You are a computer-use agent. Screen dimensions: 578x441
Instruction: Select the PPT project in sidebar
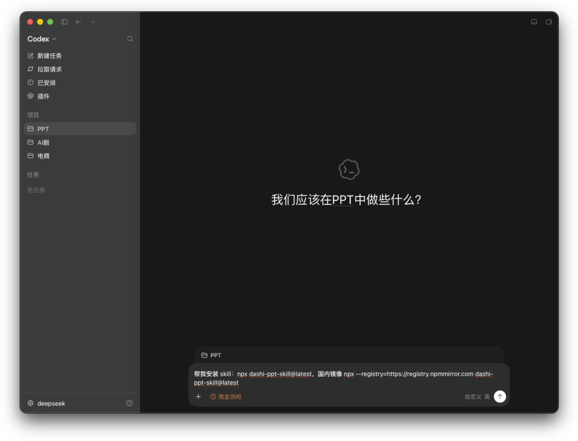[80, 128]
